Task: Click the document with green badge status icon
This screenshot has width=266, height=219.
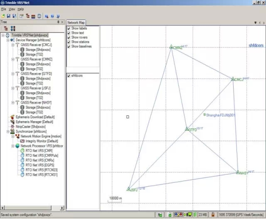Action: (169, 215)
